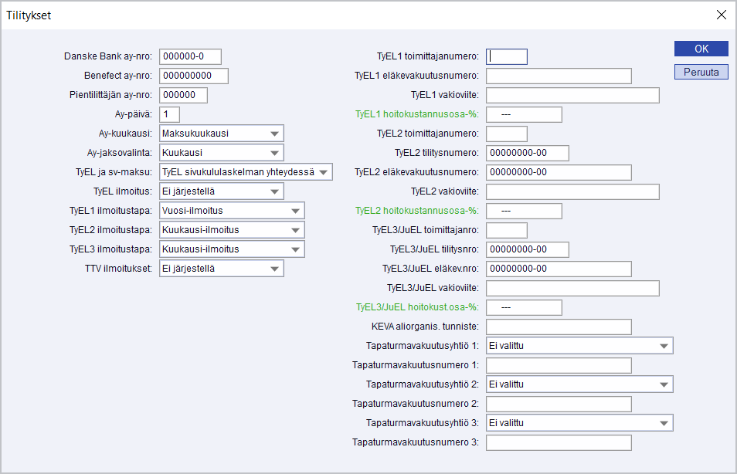Expand the Ay-jaksovalinta dropdown
This screenshot has width=737, height=474.
click(221, 153)
